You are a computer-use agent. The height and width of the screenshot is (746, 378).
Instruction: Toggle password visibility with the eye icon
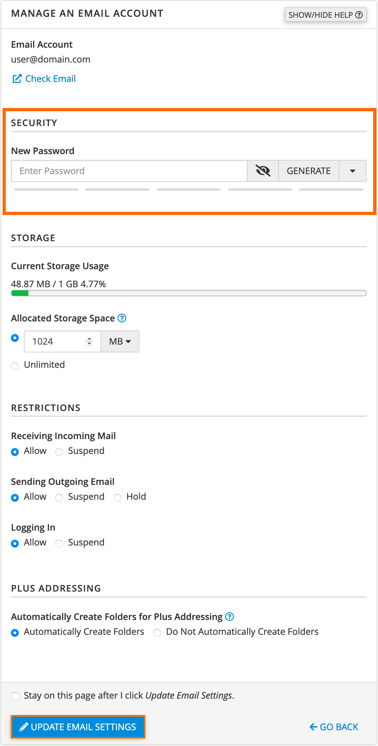pos(263,171)
